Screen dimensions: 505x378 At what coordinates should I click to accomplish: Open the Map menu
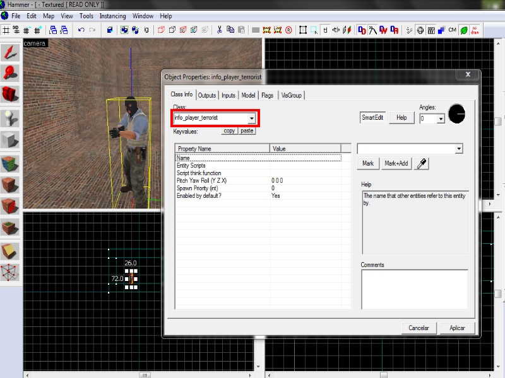49,16
